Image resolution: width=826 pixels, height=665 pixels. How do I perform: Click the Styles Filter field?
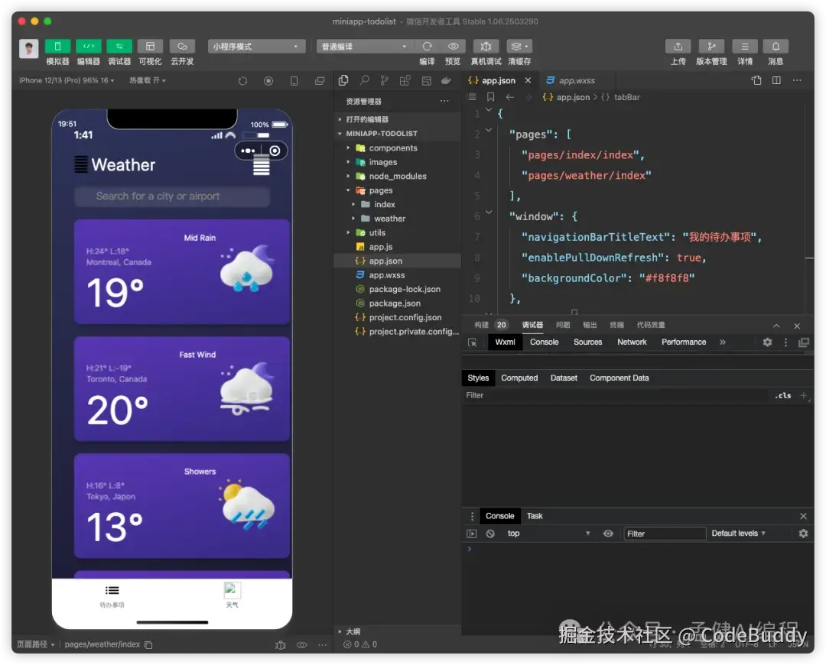[x=614, y=395]
